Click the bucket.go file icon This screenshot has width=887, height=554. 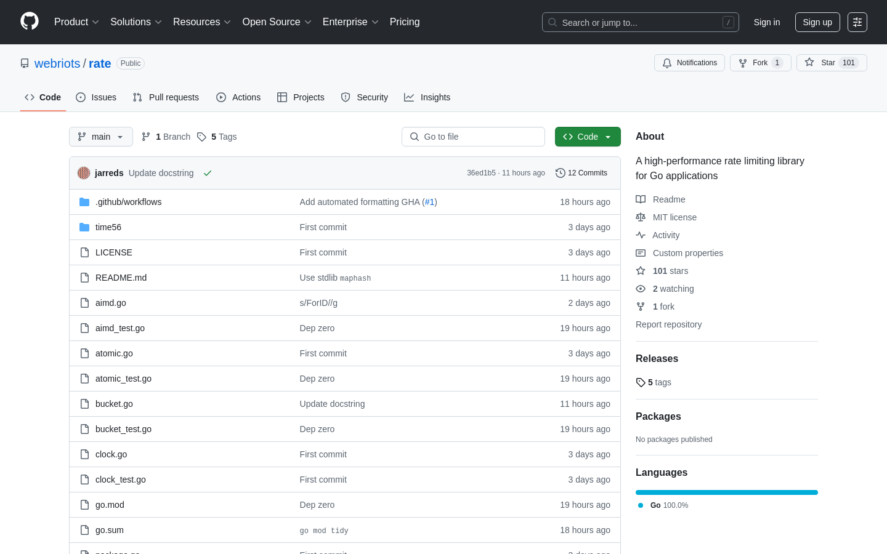(x=84, y=404)
